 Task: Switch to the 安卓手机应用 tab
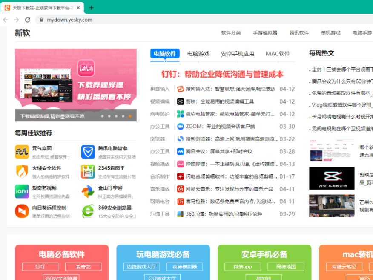click(x=238, y=54)
